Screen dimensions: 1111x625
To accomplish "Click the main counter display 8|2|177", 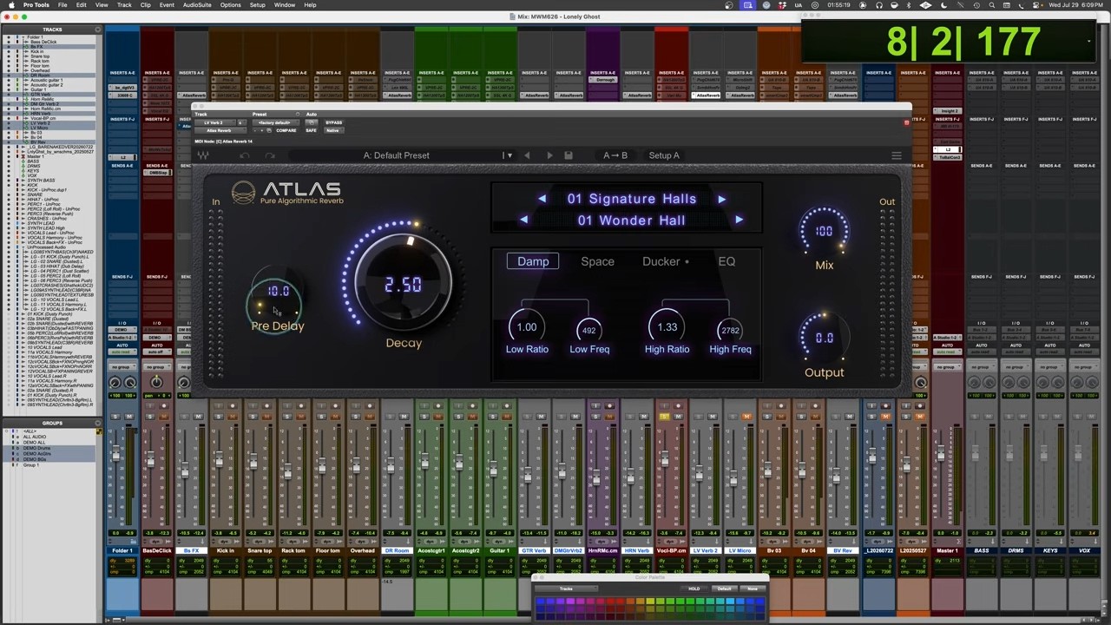I will (963, 42).
